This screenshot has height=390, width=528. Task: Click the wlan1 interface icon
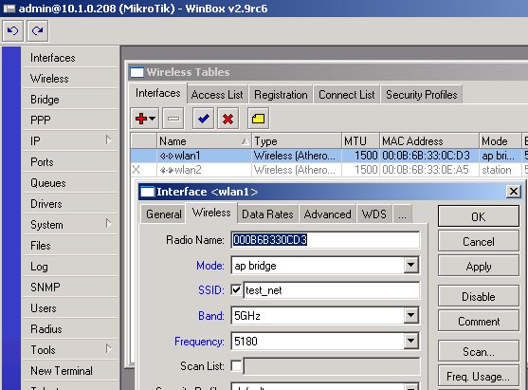coord(167,156)
